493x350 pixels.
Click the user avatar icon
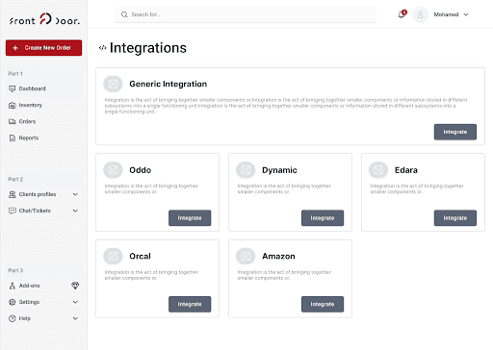[420, 14]
